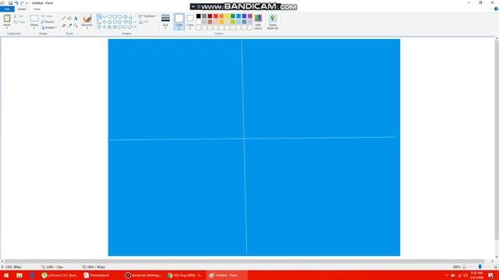Choose the Rounded rectangle shape

[120, 16]
